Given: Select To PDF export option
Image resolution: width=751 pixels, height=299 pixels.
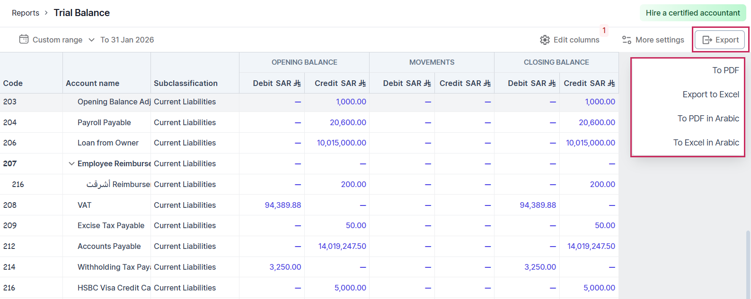Looking at the screenshot, I should 725,70.
